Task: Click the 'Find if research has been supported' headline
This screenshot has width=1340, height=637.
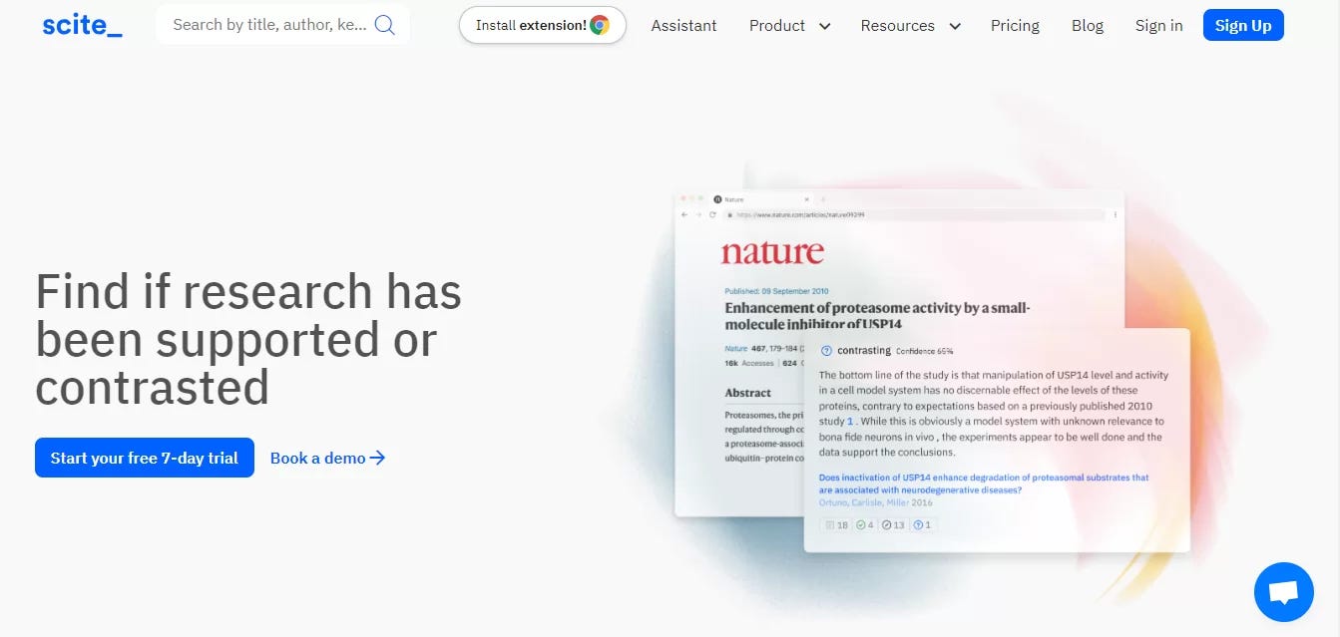Action: (248, 339)
